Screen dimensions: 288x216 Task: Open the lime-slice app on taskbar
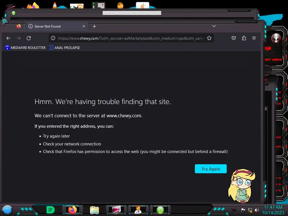click(x=160, y=210)
